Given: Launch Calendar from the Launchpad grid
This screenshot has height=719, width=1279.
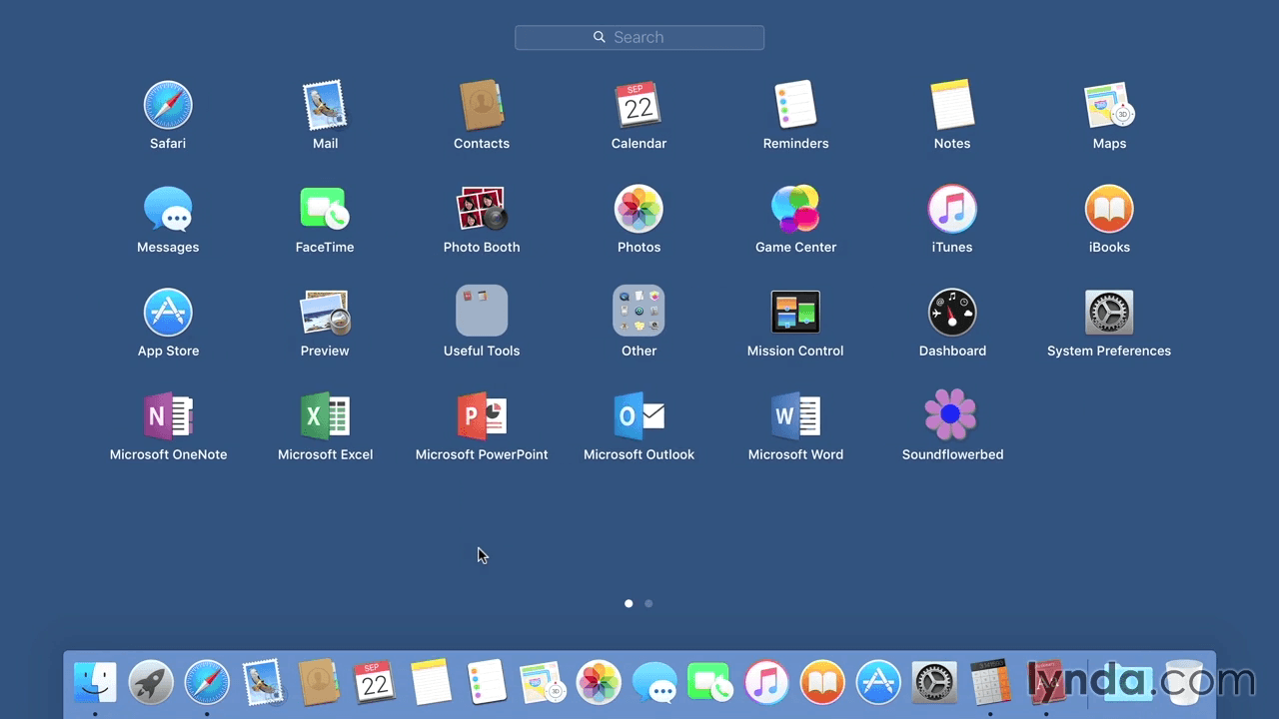Looking at the screenshot, I should 639,106.
